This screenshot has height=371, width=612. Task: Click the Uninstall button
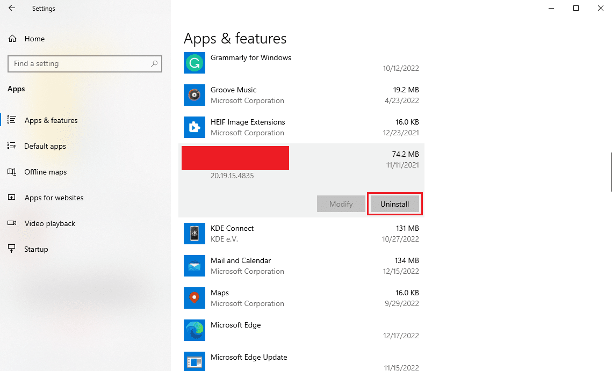point(394,203)
